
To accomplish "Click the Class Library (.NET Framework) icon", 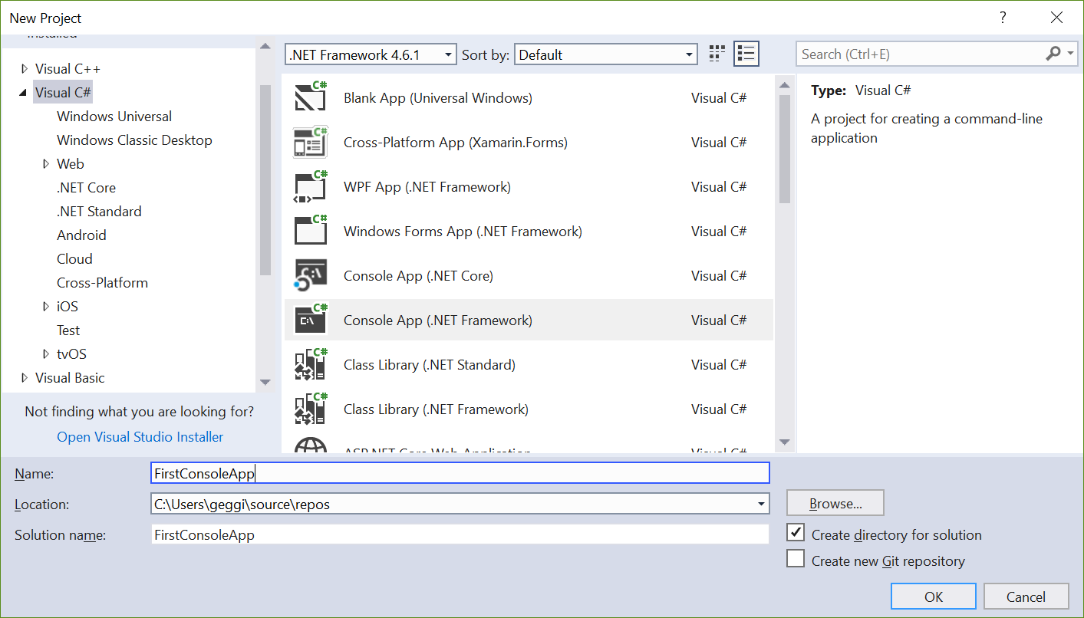I will [x=311, y=409].
